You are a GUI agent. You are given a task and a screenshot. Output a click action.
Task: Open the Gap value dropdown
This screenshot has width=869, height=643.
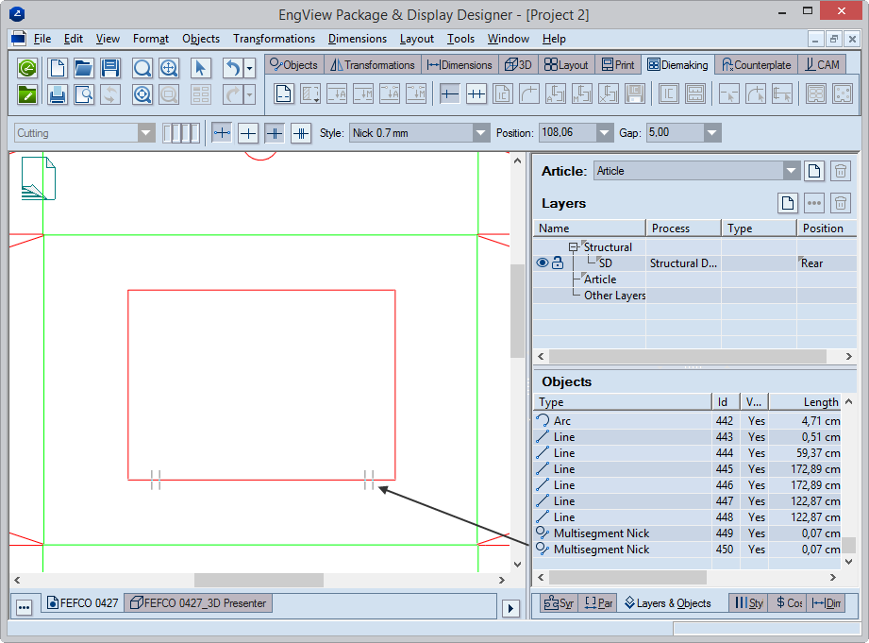pos(711,133)
